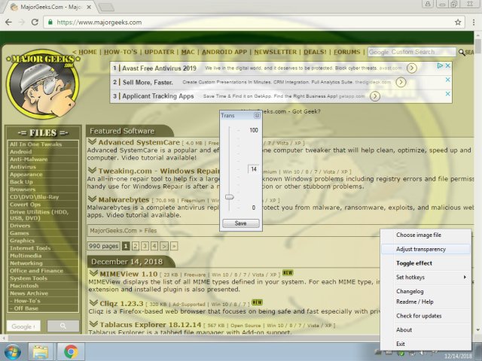Click the transparency value box showing 14
482x361 pixels.
[x=253, y=168]
